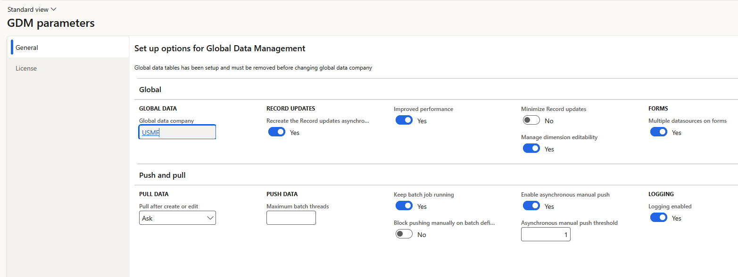Toggle Multiple datasources on forms
This screenshot has height=277, width=738.
[659, 132]
